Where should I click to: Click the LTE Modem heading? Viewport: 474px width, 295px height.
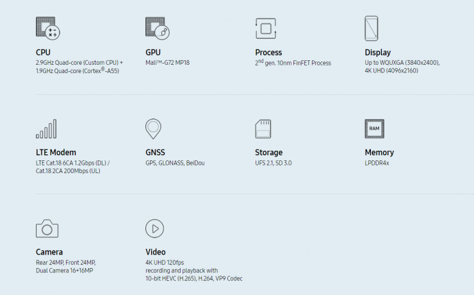coord(56,152)
